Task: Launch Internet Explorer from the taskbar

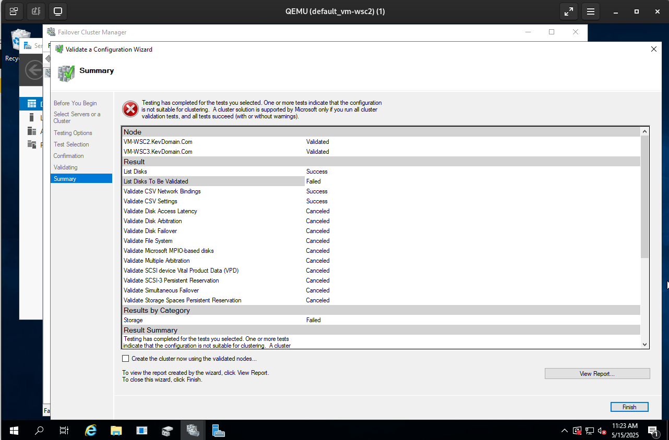Action: point(91,431)
